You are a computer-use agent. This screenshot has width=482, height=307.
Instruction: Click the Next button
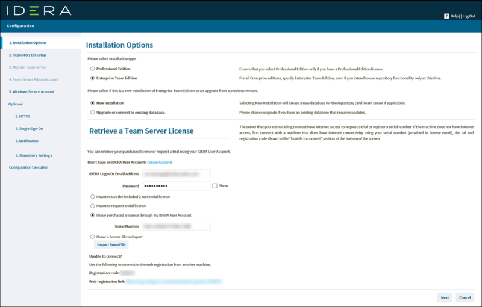click(445, 297)
